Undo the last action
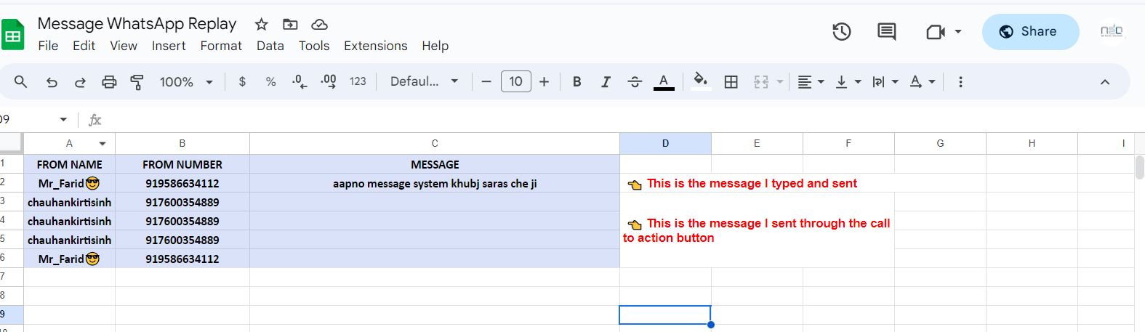This screenshot has height=332, width=1145. coord(52,81)
